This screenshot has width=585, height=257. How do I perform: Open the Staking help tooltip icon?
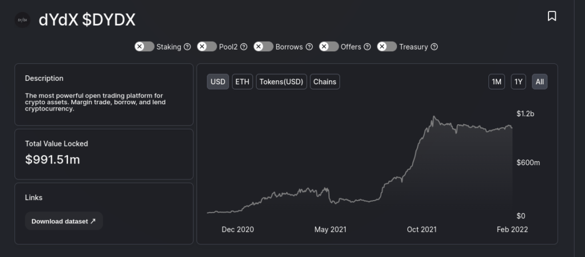click(187, 47)
